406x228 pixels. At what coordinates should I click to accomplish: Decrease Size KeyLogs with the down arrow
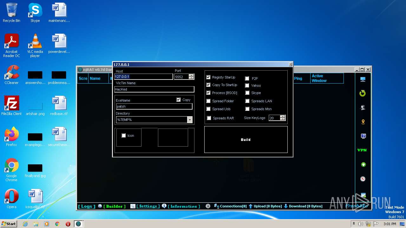pos(282,119)
